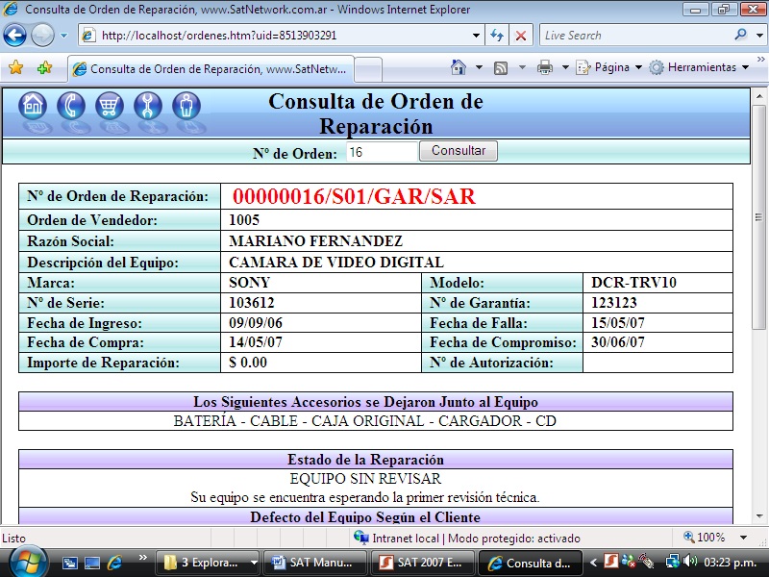Viewport: 769px width, 577px height.
Task: Click the browser back arrow button
Action: [15, 36]
